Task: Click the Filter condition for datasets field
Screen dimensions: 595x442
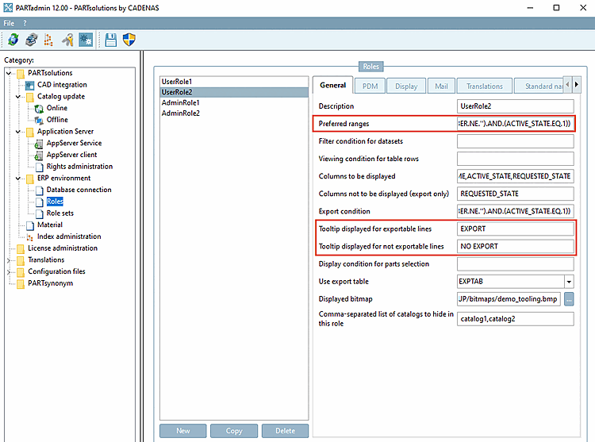Action: [x=516, y=141]
